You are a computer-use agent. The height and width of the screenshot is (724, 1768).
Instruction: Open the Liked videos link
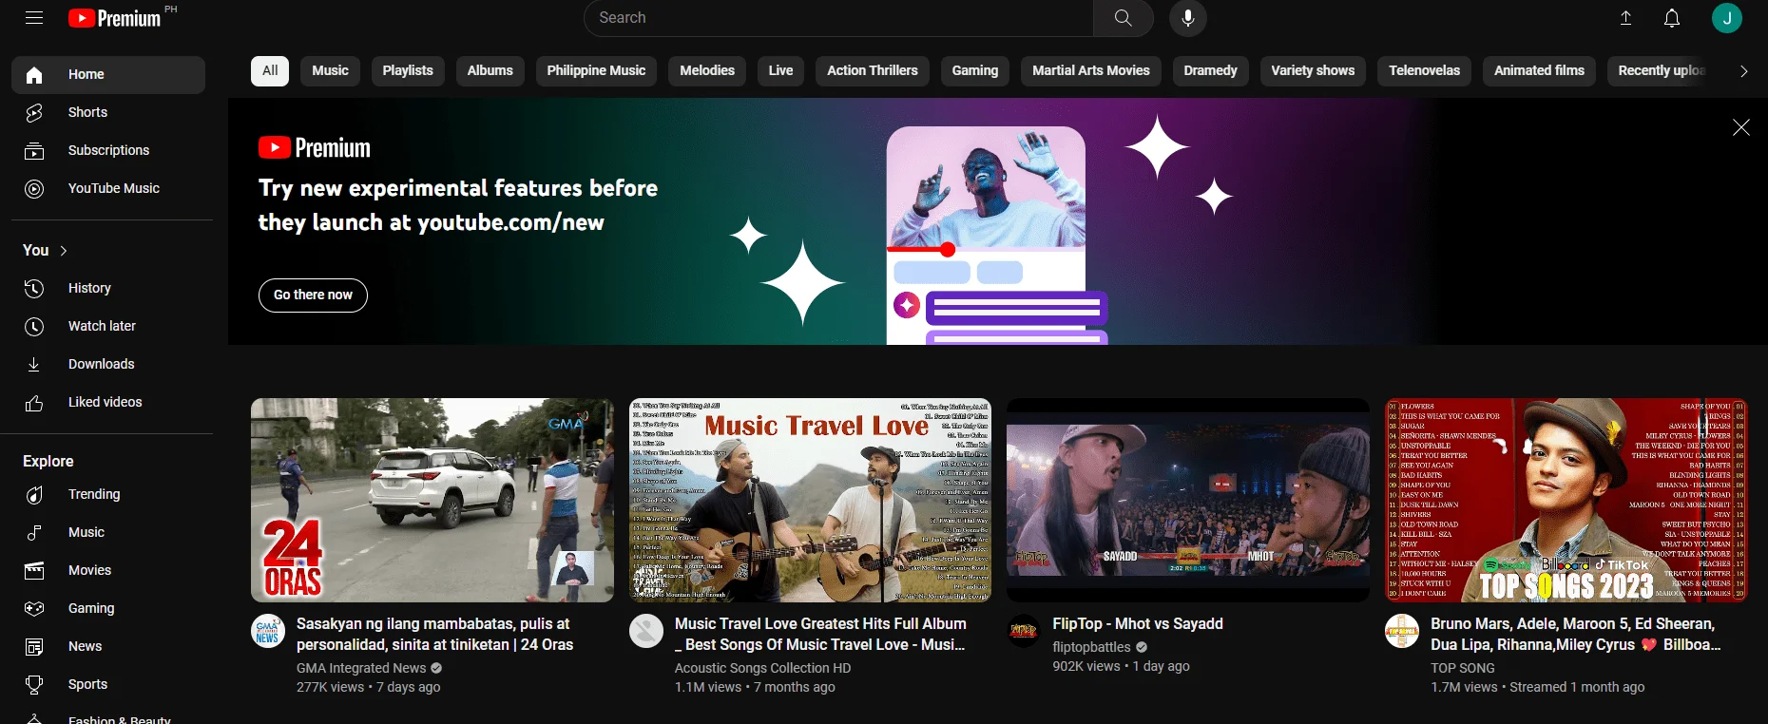108,403
